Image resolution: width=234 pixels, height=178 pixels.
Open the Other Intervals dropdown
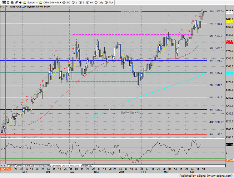pos(50,2)
